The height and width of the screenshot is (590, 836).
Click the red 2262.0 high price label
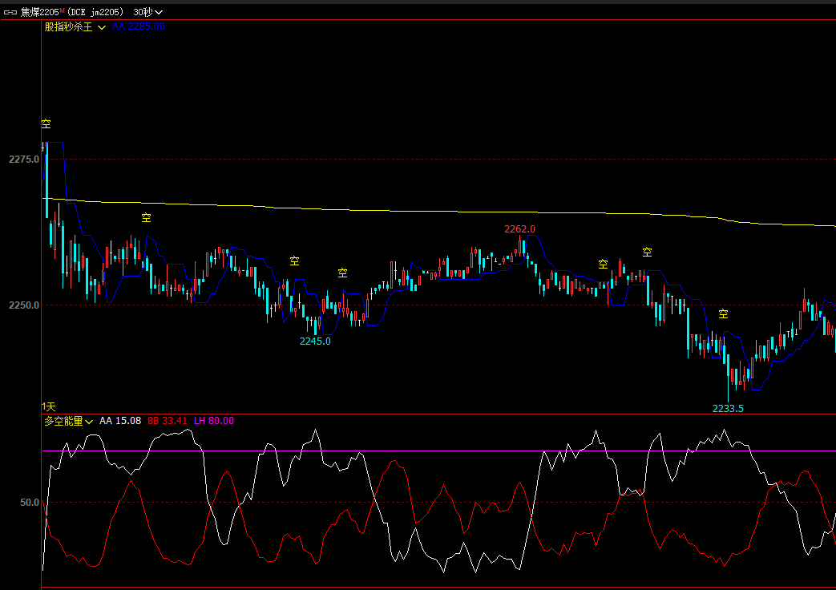pyautogui.click(x=519, y=229)
